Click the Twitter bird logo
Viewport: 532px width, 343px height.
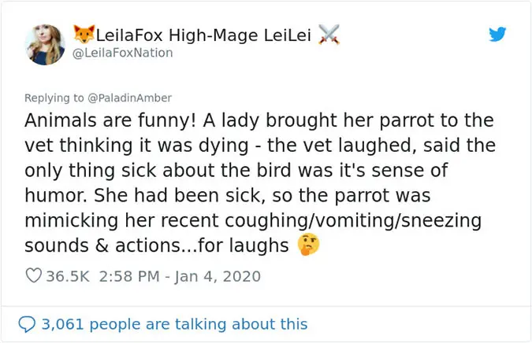click(x=497, y=35)
